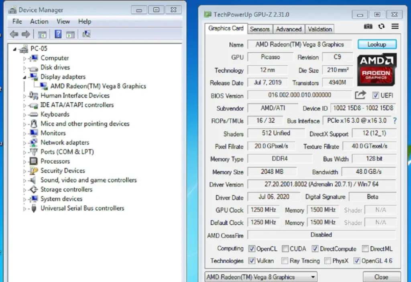Viewport: 411px width, 282px height.
Task: Collapse the Display adapters node
Action: click(25, 77)
